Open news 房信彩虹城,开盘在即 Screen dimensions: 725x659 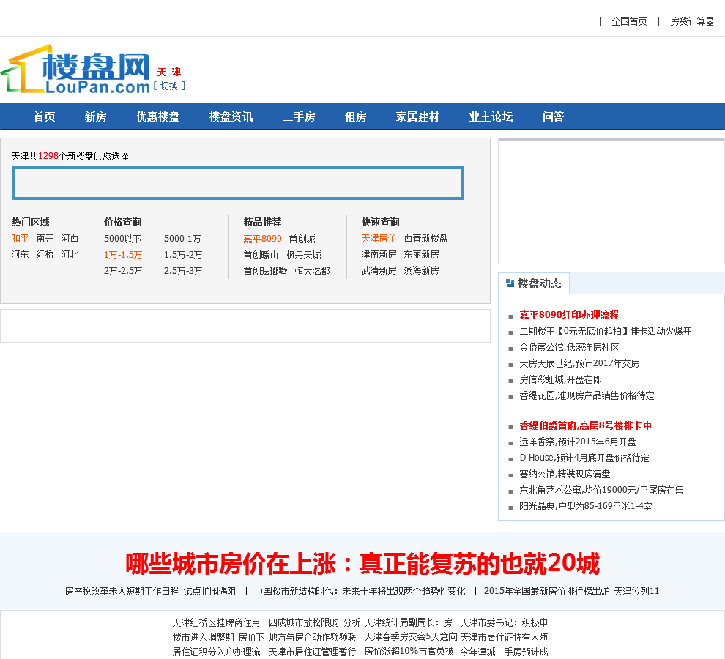click(x=560, y=380)
